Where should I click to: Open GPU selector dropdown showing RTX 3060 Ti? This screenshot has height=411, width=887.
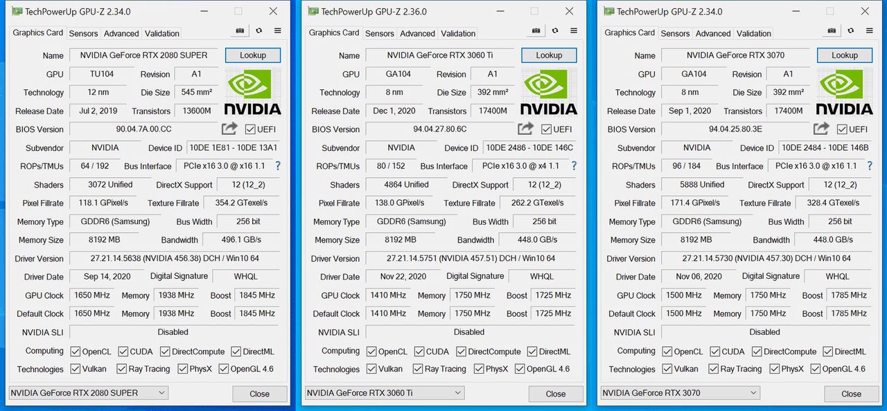coord(384,393)
